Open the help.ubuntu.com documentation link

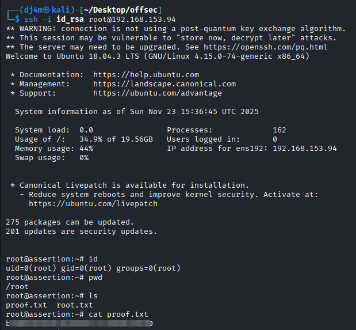click(x=146, y=75)
